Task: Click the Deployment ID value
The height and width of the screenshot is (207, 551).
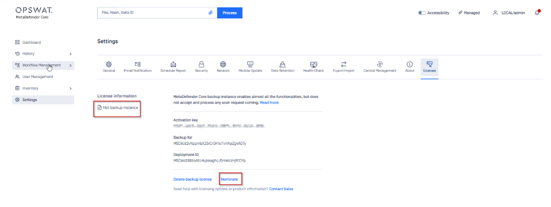Action: pyautogui.click(x=209, y=161)
